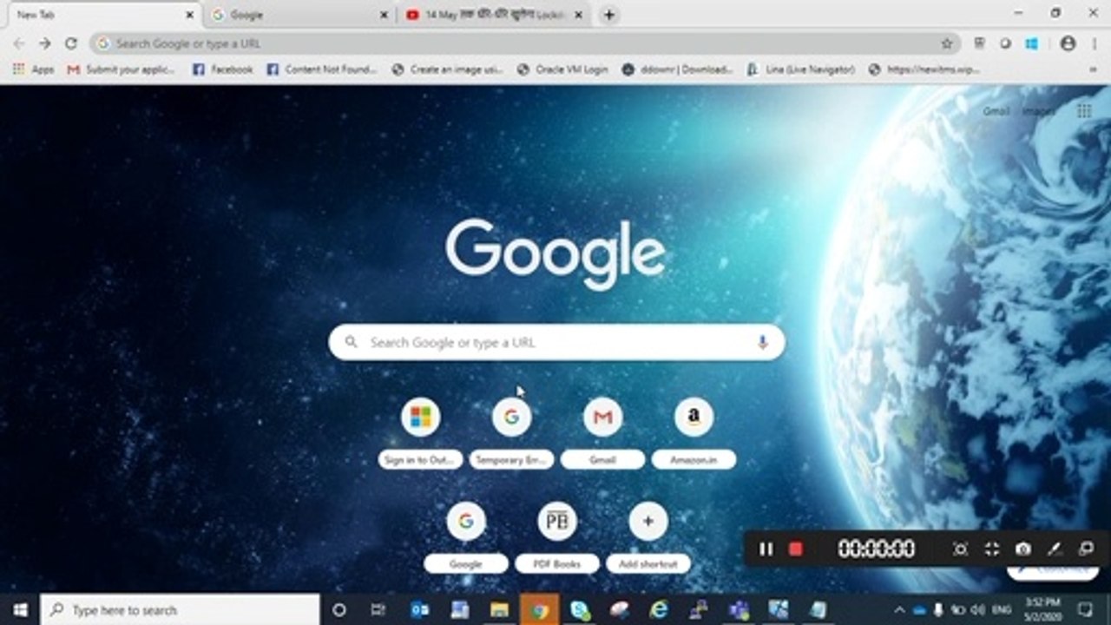The image size is (1111, 625).
Task: Open Submit your applic... bookmark
Action: [122, 69]
